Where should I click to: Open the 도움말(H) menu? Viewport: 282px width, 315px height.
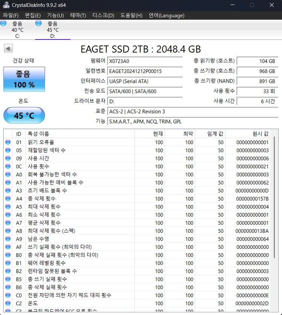[131, 15]
